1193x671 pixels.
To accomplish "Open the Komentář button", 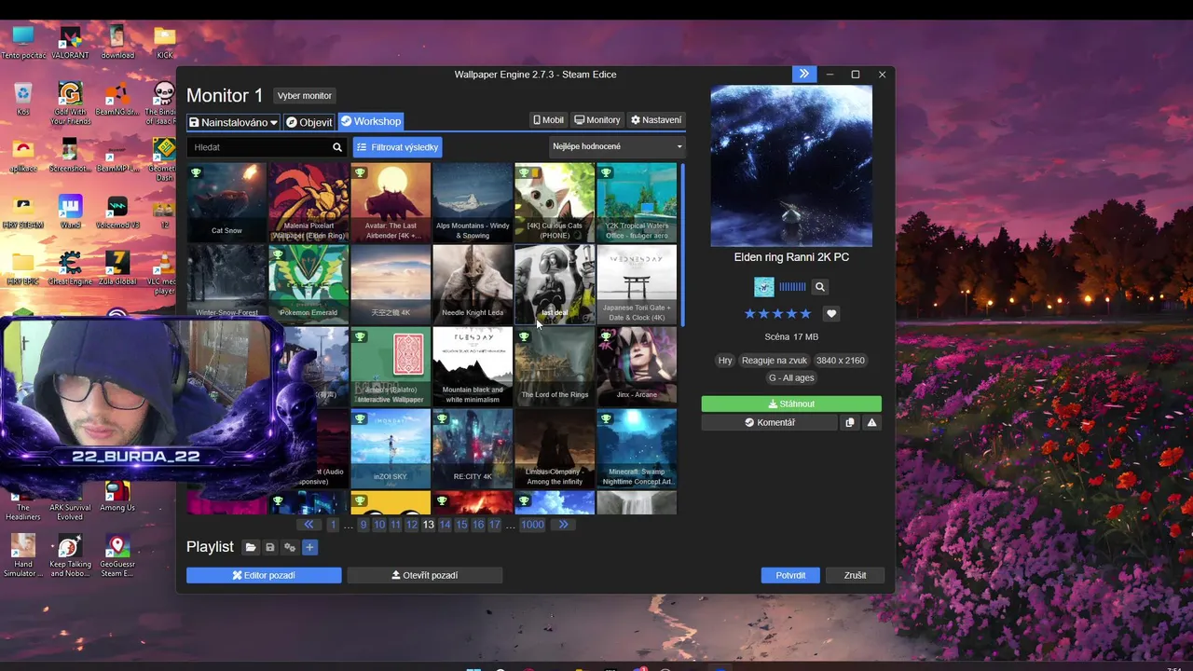I will click(x=769, y=423).
